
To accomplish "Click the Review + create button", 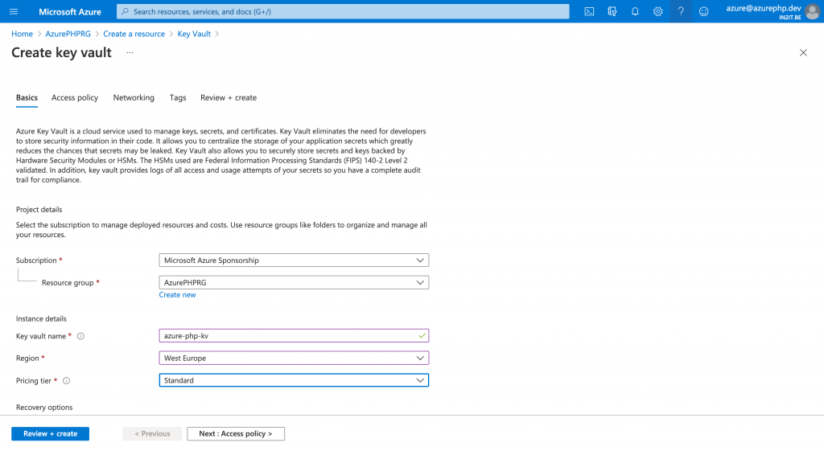I will 51,434.
